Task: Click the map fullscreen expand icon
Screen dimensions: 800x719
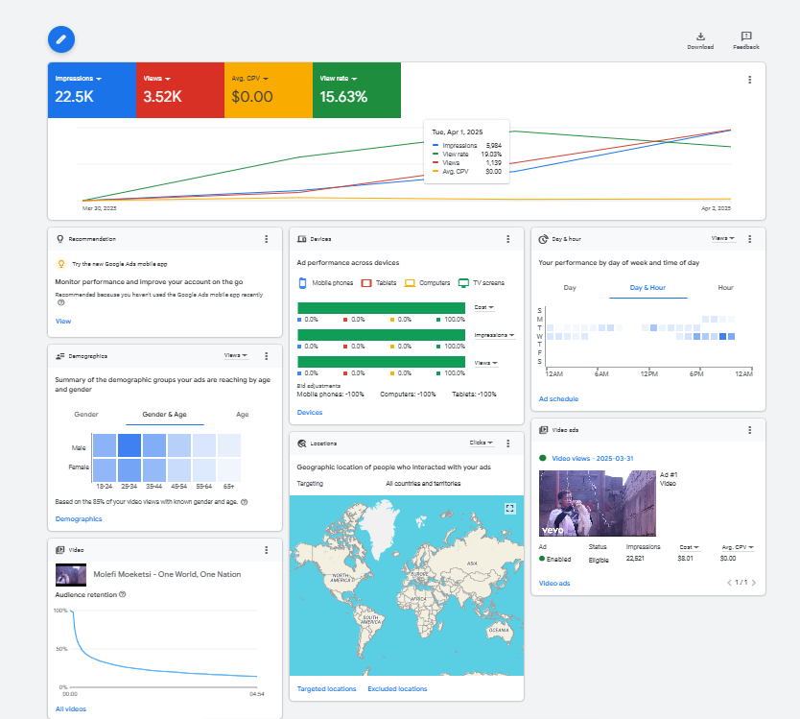Action: (510, 508)
